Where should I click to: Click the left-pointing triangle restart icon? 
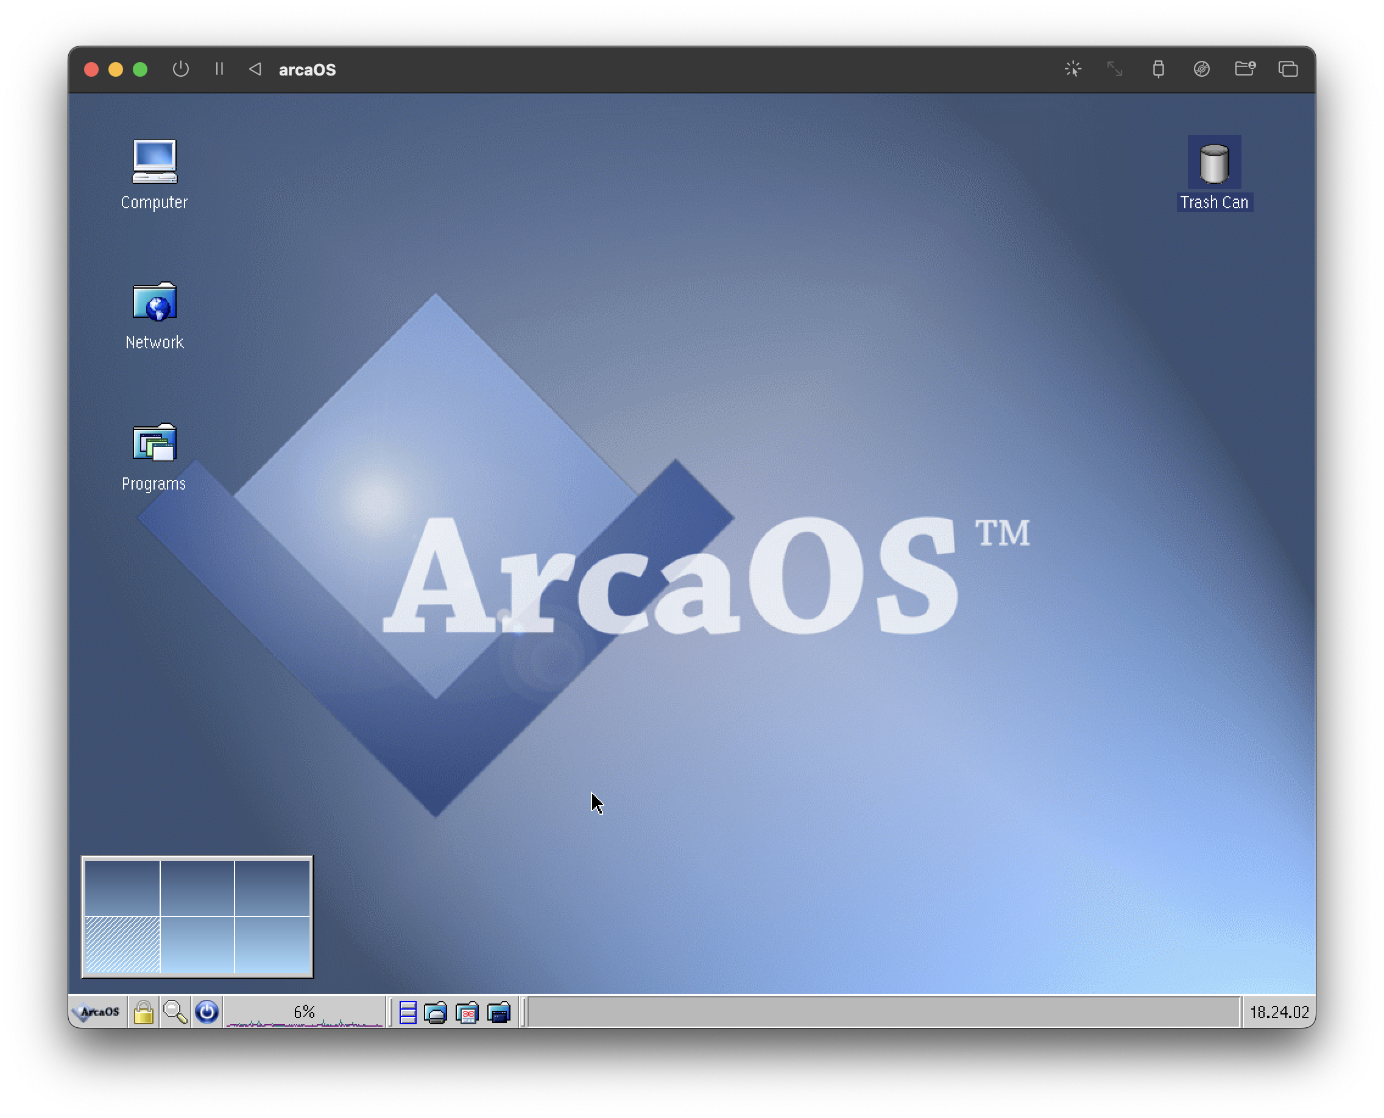click(255, 69)
